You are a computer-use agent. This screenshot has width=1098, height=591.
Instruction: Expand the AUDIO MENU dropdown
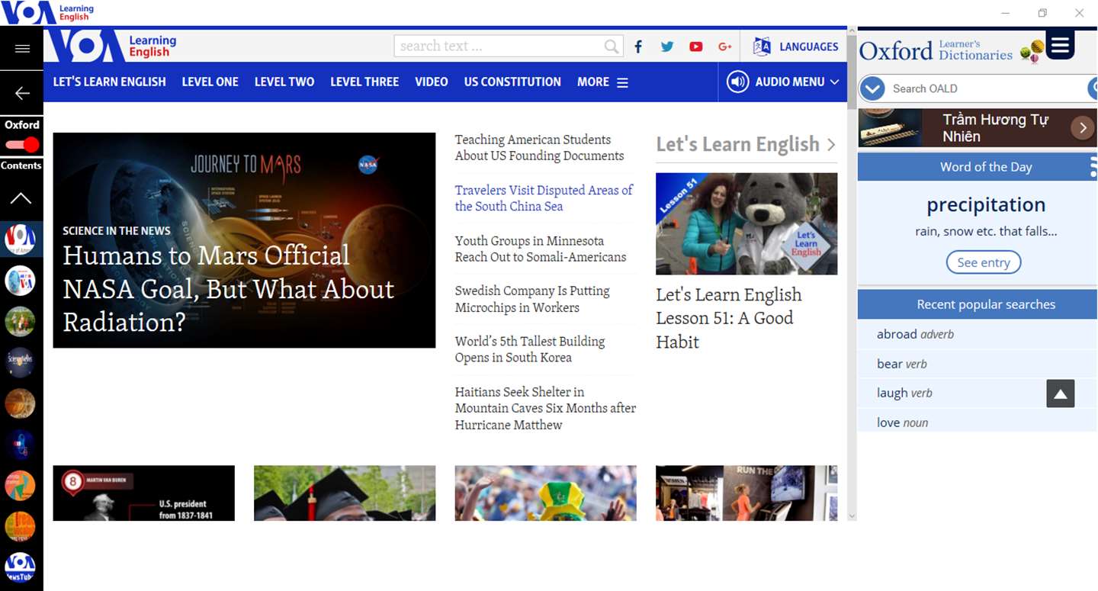[x=782, y=82]
